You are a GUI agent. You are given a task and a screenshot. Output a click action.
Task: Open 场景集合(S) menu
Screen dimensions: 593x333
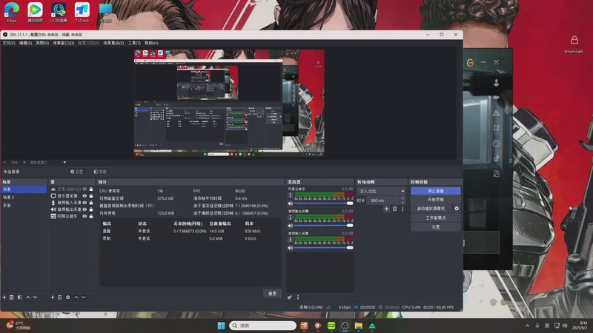click(x=113, y=43)
